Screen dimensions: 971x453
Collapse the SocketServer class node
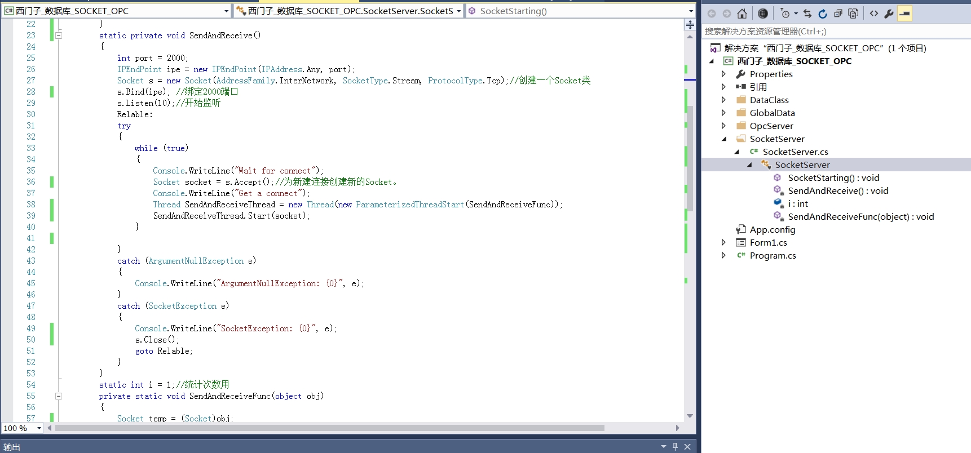click(749, 165)
